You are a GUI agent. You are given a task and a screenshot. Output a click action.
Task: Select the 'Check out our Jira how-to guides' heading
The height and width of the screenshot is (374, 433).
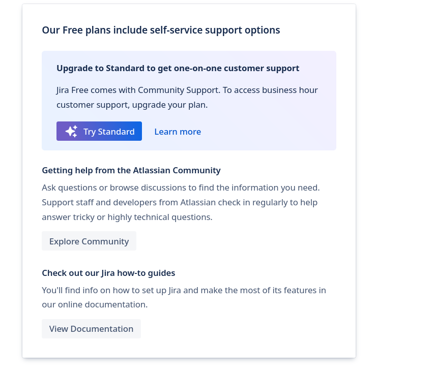click(108, 273)
